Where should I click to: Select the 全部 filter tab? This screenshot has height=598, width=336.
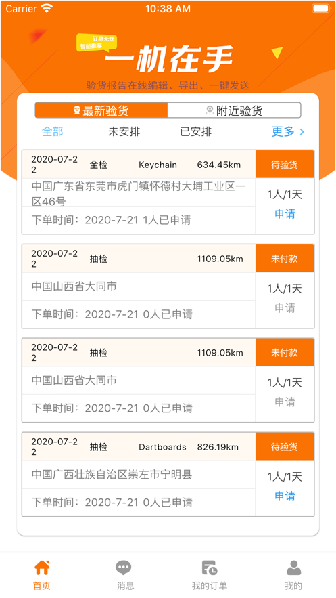click(53, 131)
